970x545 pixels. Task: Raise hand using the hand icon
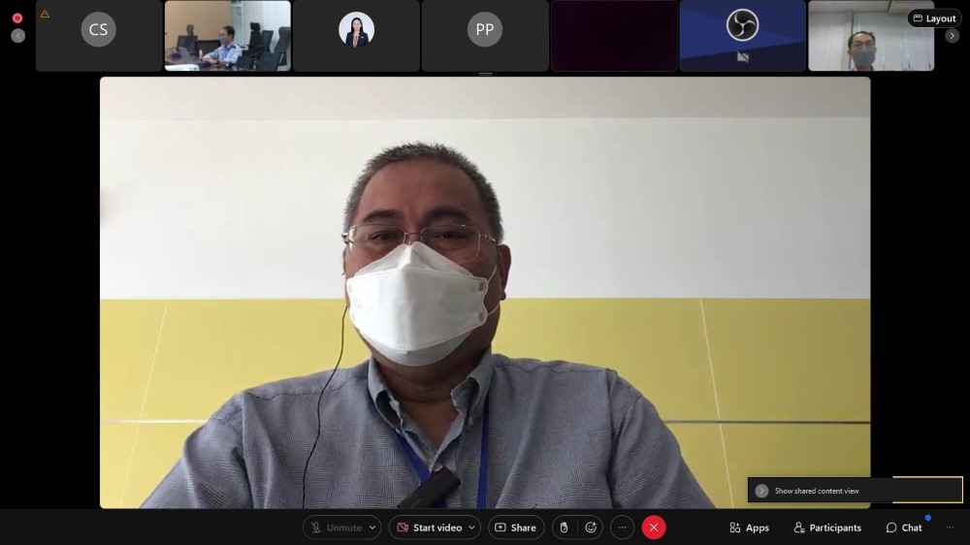[x=564, y=528]
